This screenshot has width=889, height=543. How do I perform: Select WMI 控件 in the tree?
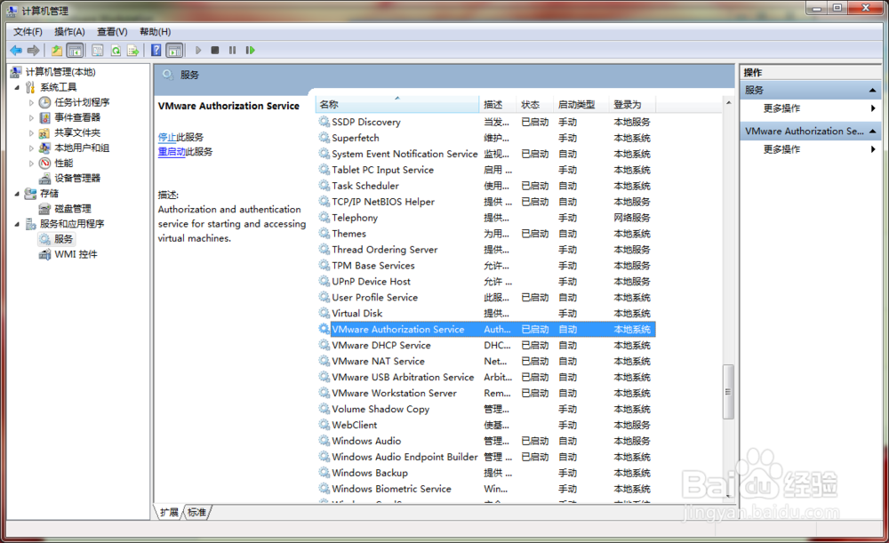(x=76, y=254)
